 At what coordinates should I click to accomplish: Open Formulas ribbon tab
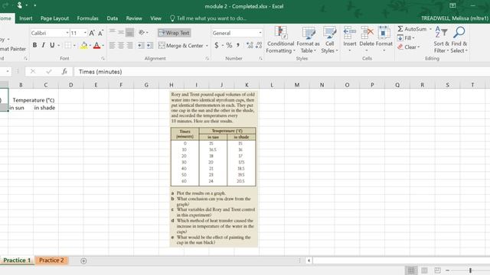click(87, 18)
